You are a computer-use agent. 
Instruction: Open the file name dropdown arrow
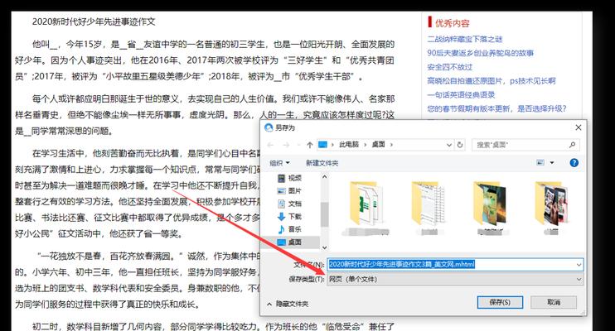(579, 265)
